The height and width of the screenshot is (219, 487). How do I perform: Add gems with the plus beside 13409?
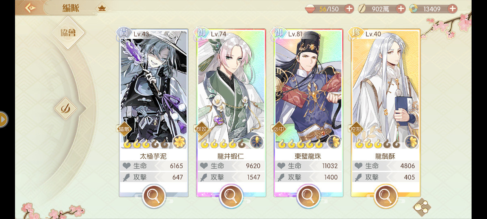pos(453,9)
